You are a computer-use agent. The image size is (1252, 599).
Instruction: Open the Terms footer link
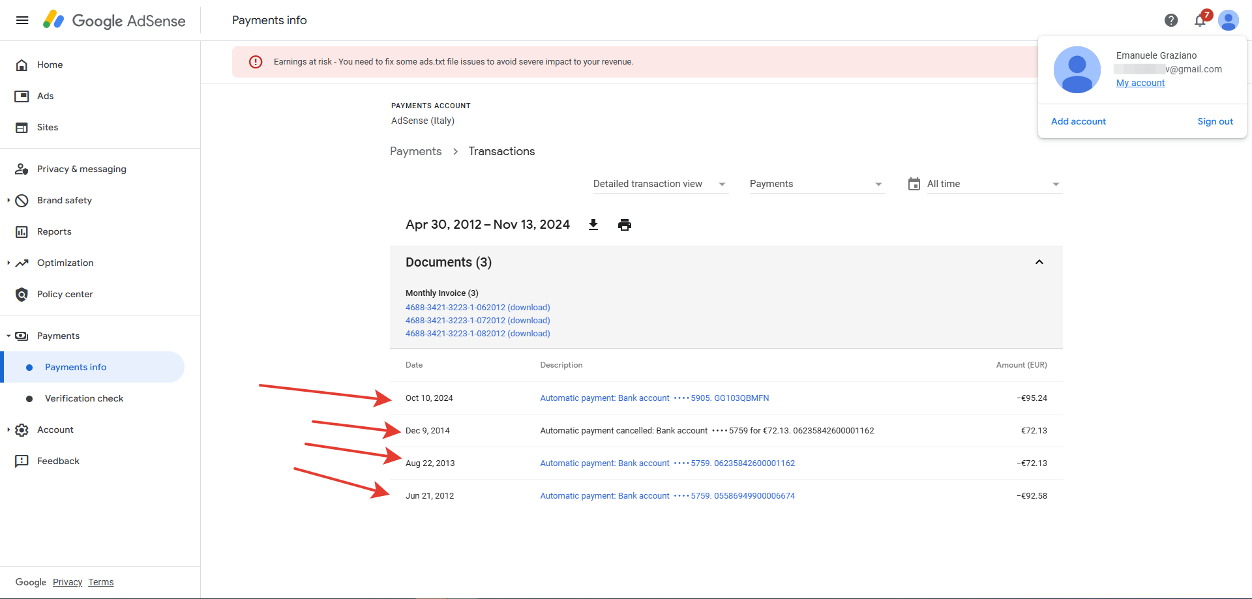pyautogui.click(x=101, y=582)
